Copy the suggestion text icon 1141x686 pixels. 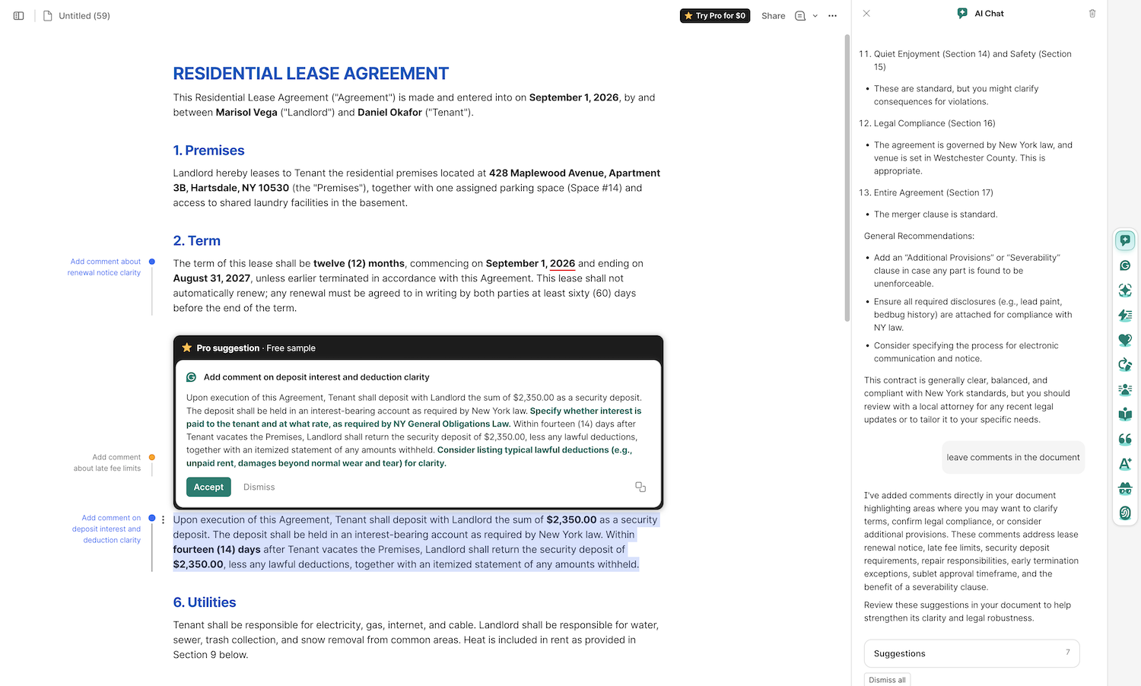[x=640, y=487]
